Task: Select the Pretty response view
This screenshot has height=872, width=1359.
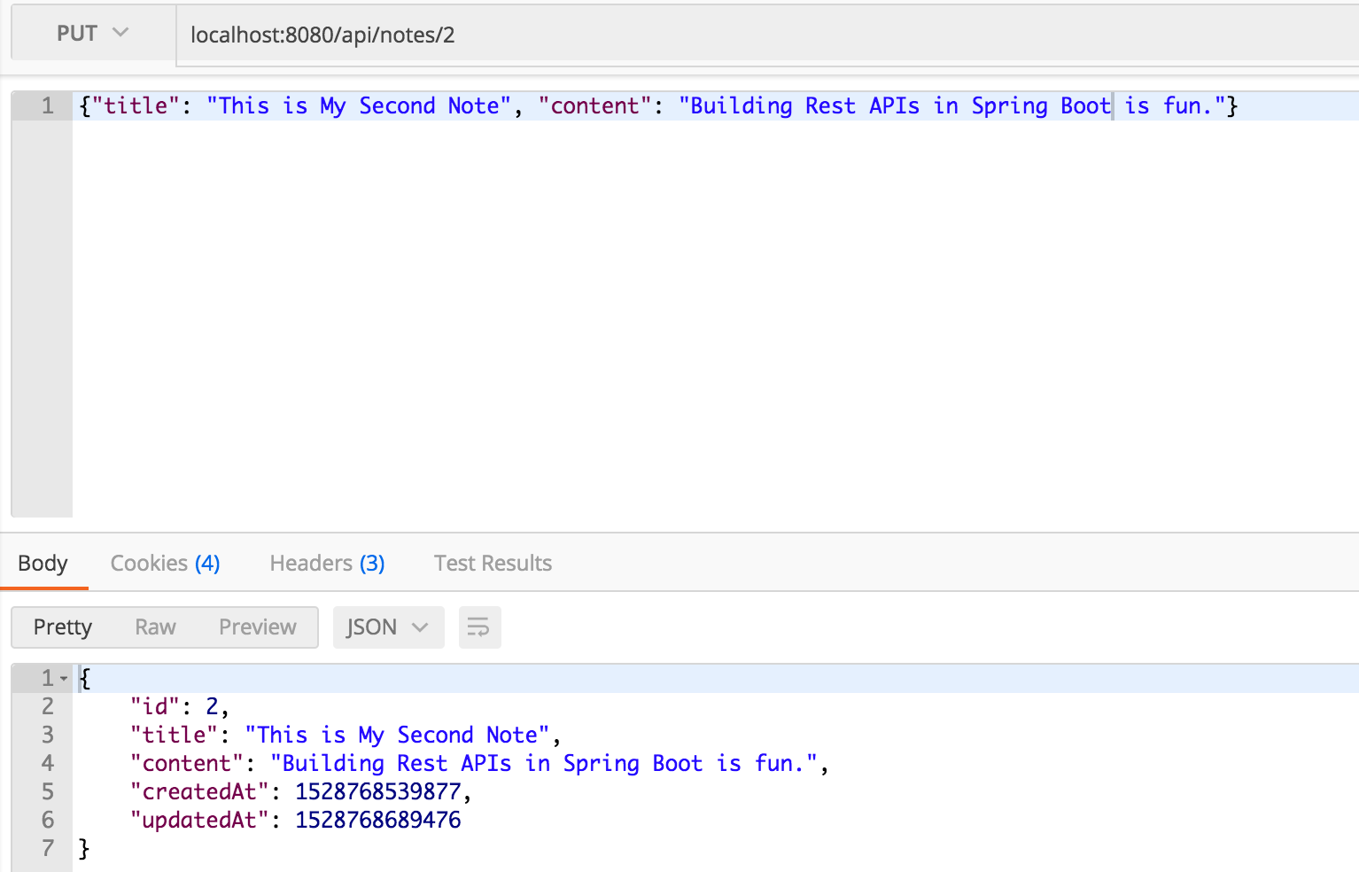Action: pos(63,627)
